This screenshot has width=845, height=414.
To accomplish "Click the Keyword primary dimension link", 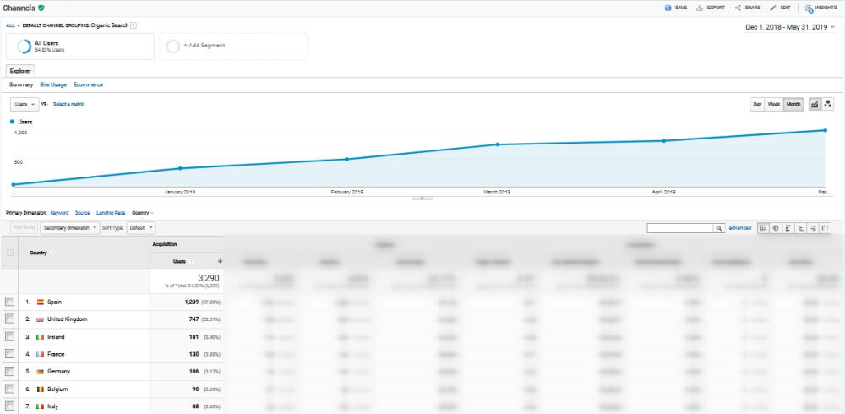I will 59,213.
